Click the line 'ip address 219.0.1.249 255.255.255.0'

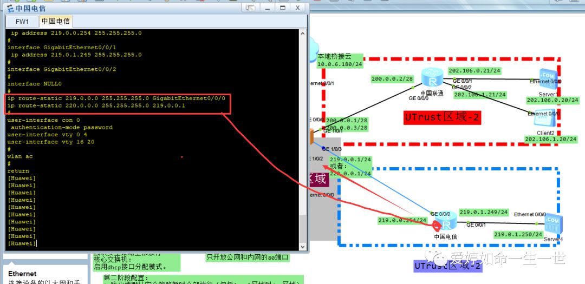pyautogui.click(x=76, y=55)
